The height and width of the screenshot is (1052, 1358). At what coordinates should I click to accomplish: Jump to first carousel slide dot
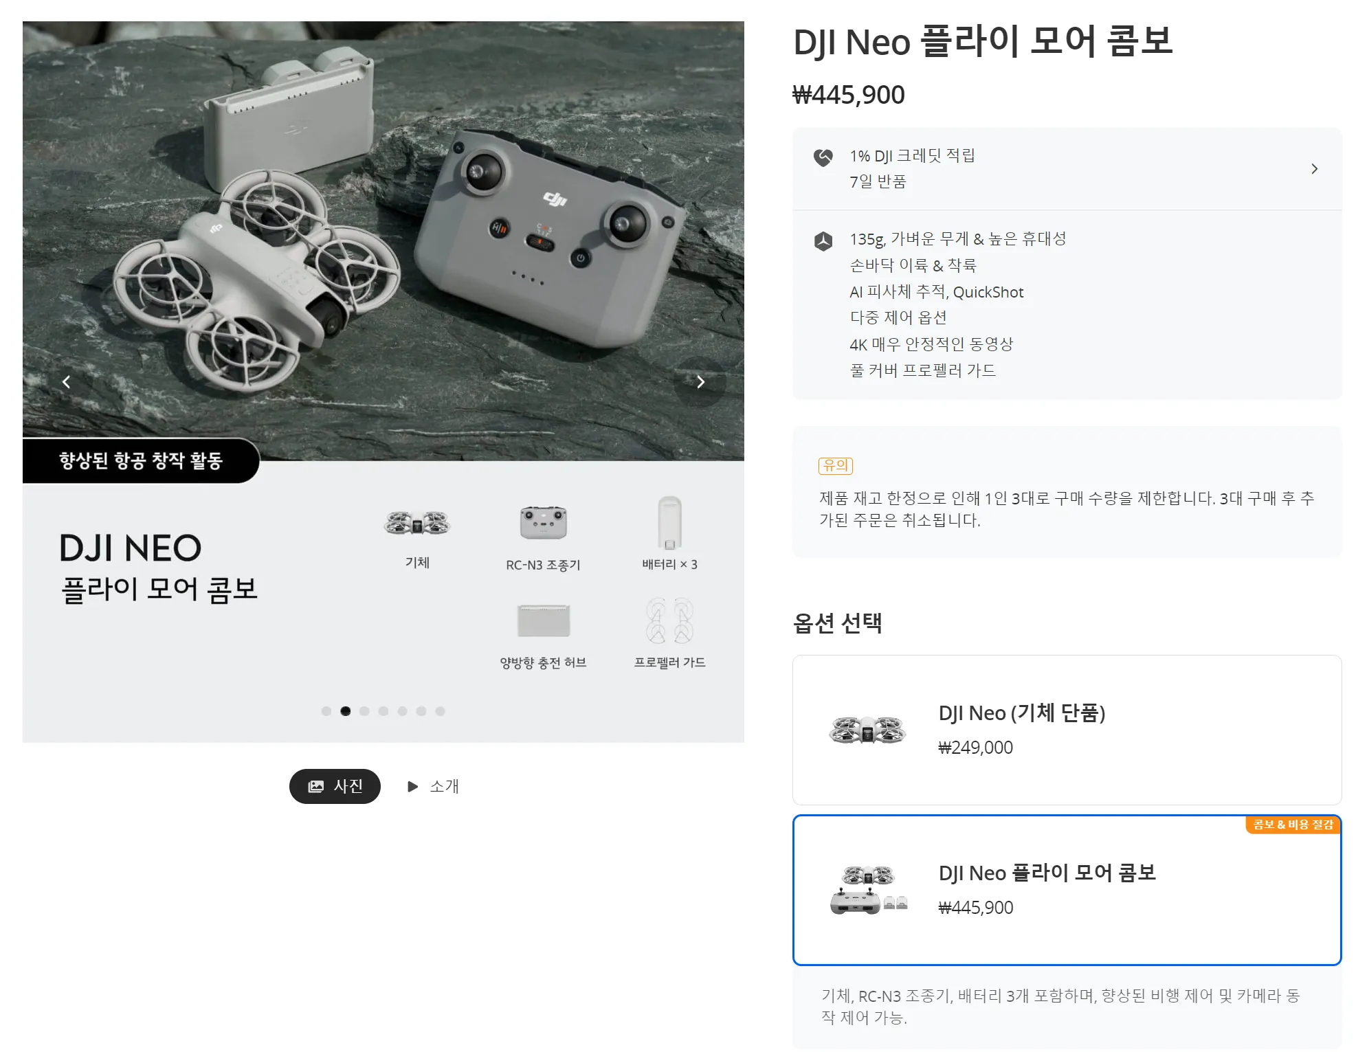click(326, 711)
